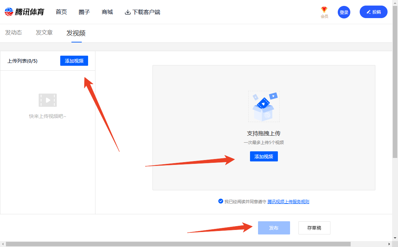The width and height of the screenshot is (398, 247).
Task: Click the horizontal scrollbar thumb
Action: (x=178, y=244)
